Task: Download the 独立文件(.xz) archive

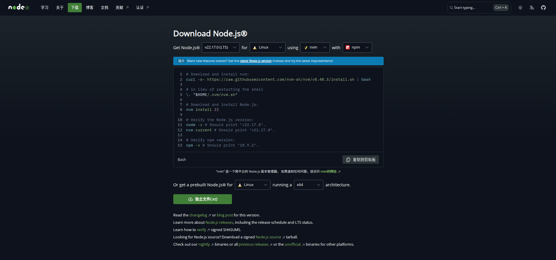Action: tap(202, 199)
